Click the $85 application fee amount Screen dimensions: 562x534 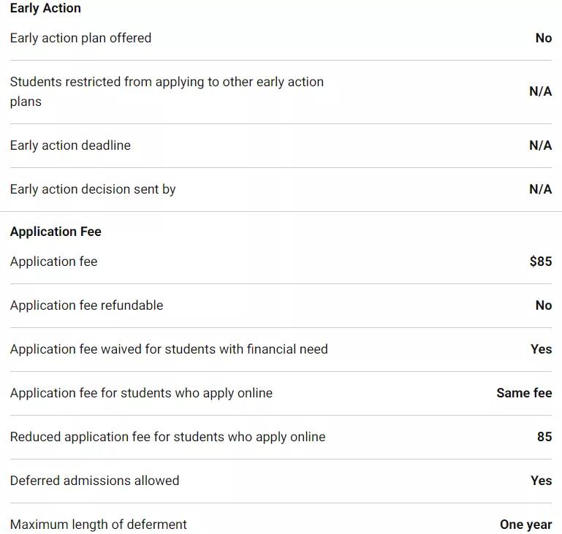pyautogui.click(x=540, y=262)
